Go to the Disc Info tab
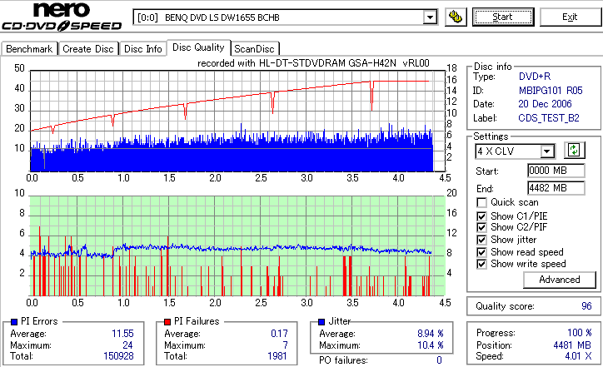Image resolution: width=603 pixels, height=367 pixels. [x=142, y=49]
